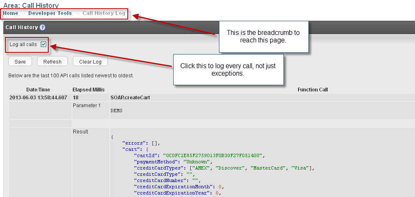Click the Save button
The width and height of the screenshot is (415, 197).
pyautogui.click(x=20, y=62)
